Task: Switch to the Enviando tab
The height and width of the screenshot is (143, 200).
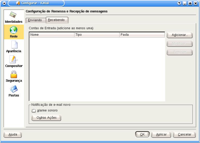Action: click(35, 20)
